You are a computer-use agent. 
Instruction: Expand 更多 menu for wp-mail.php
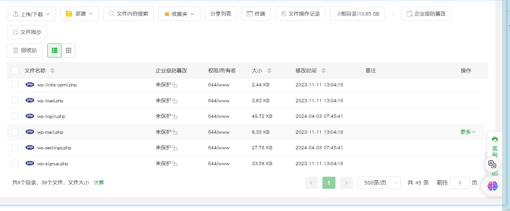pos(468,132)
